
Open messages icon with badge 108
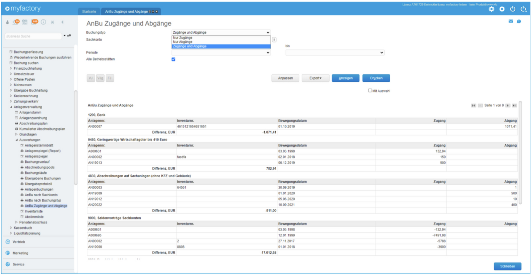click(35, 22)
